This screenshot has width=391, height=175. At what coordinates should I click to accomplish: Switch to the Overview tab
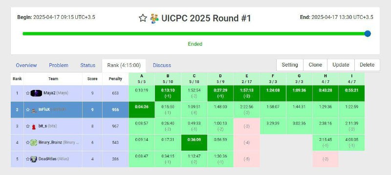pyautogui.click(x=26, y=65)
